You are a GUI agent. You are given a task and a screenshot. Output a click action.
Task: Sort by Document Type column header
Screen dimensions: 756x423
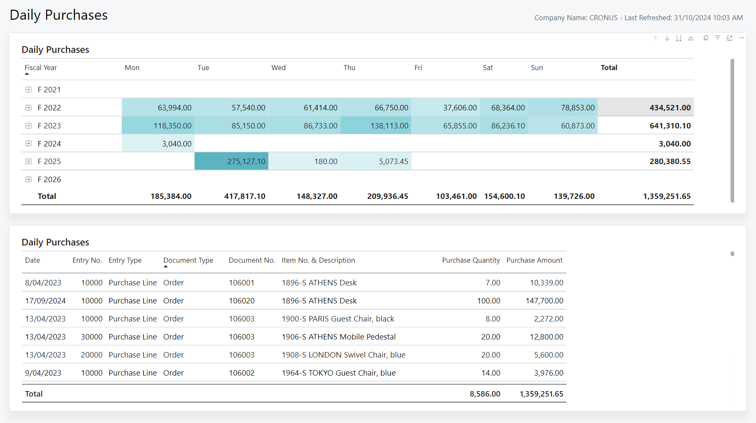click(188, 260)
